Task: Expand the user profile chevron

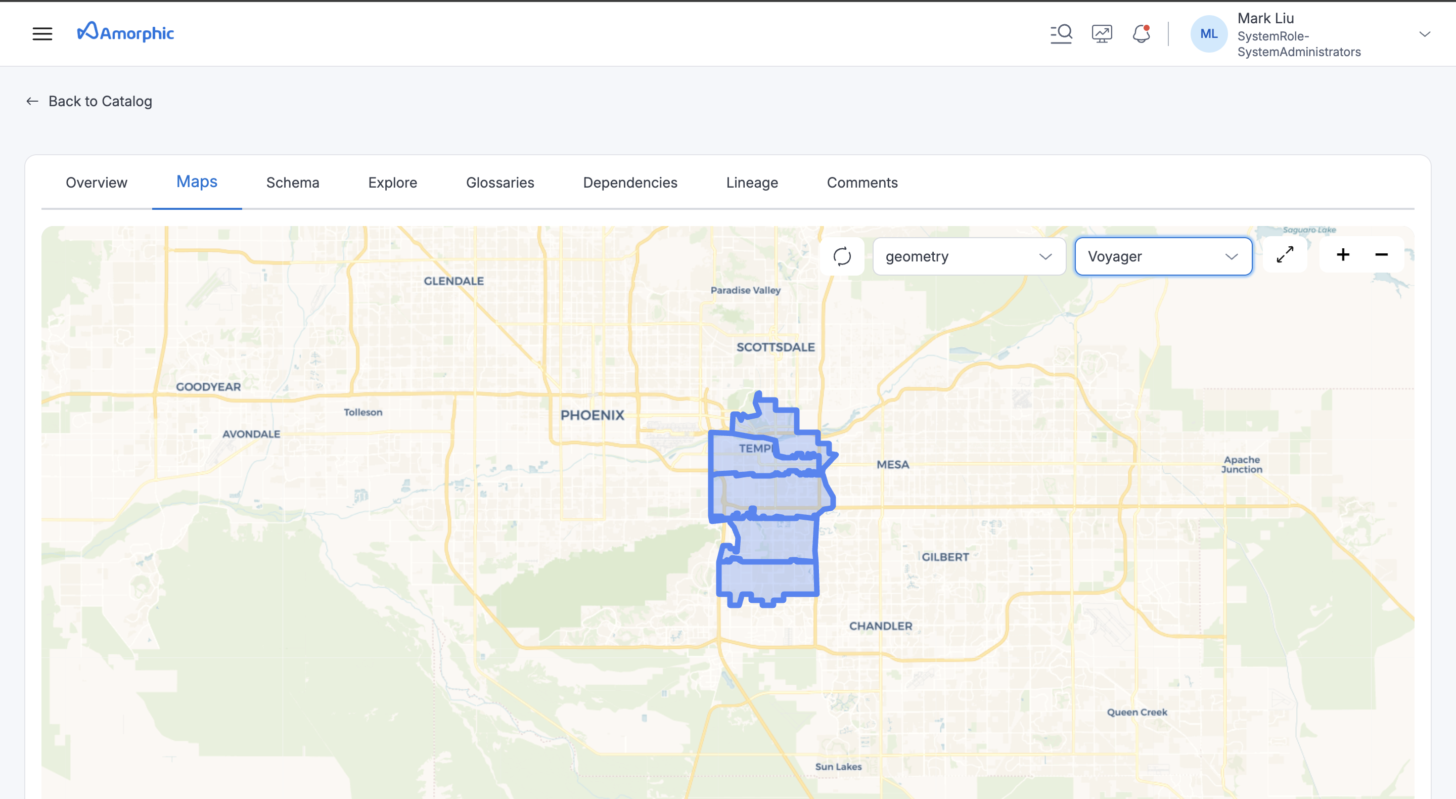Action: point(1424,34)
